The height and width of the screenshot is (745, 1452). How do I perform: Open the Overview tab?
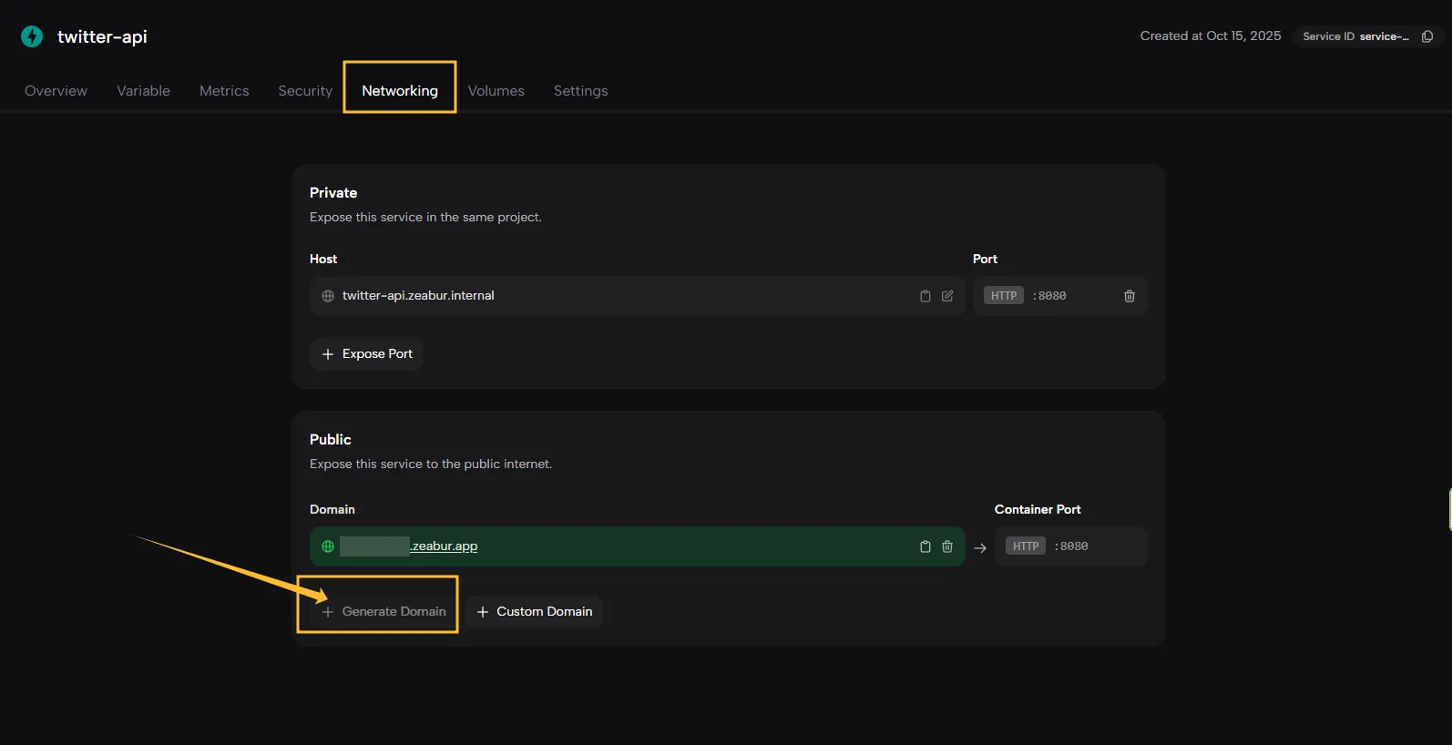(56, 91)
